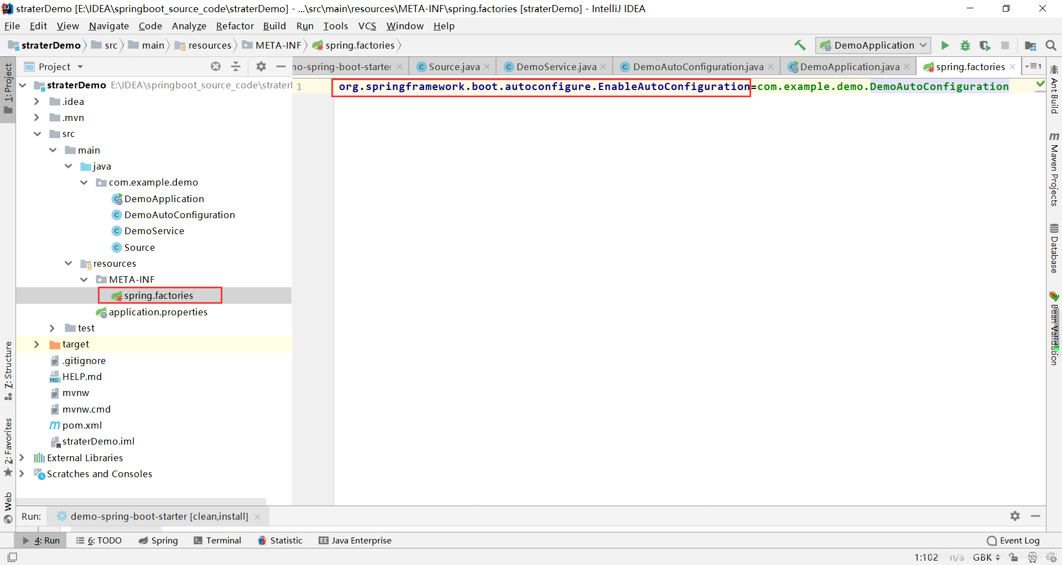Click the green inspection checkmark
Image resolution: width=1062 pixels, height=565 pixels.
coord(1040,84)
